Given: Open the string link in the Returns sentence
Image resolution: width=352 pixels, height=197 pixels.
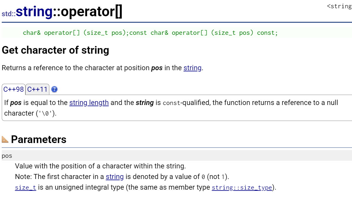Looking at the screenshot, I should tap(192, 68).
